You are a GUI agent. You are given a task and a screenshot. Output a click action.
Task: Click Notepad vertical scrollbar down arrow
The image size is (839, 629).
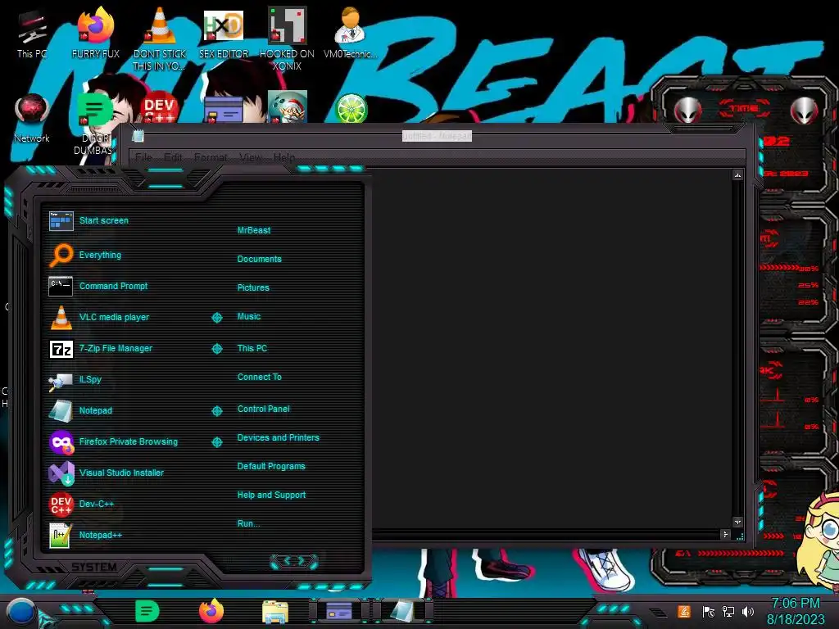pyautogui.click(x=737, y=522)
